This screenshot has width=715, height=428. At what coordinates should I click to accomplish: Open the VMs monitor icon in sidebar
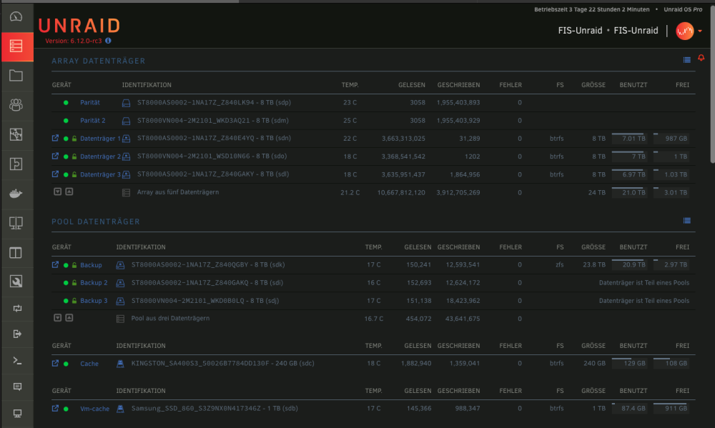[16, 223]
